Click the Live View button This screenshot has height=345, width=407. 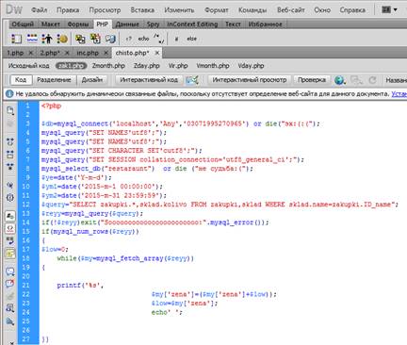(x=250, y=80)
